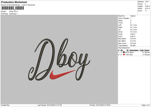151x107 pixels.
Task: Click the black color swatch in row 1
Action: [124, 52]
